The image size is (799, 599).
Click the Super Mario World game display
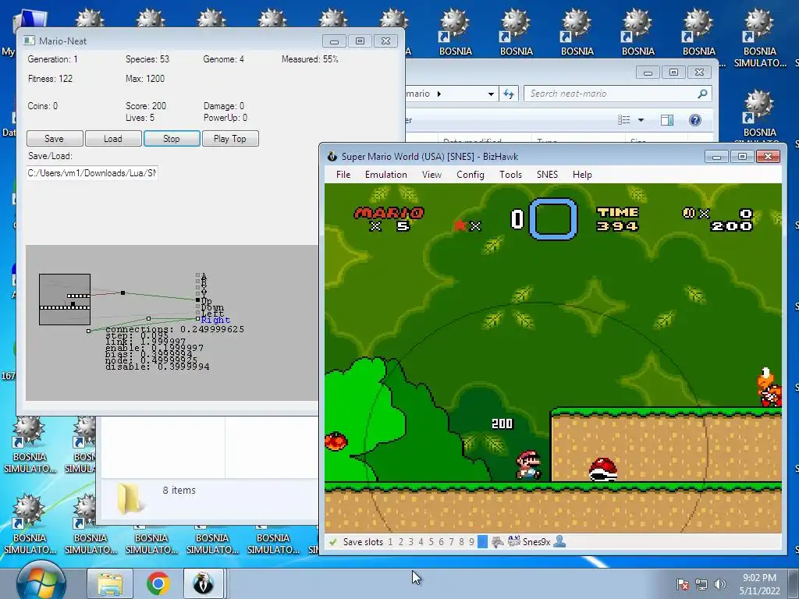[x=553, y=358]
